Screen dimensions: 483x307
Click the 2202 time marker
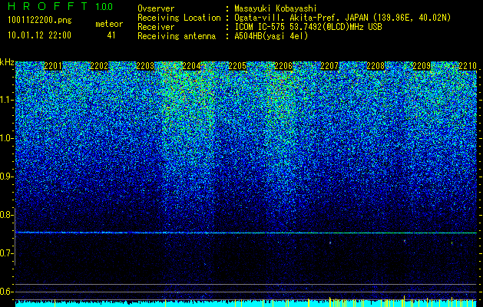99,66
